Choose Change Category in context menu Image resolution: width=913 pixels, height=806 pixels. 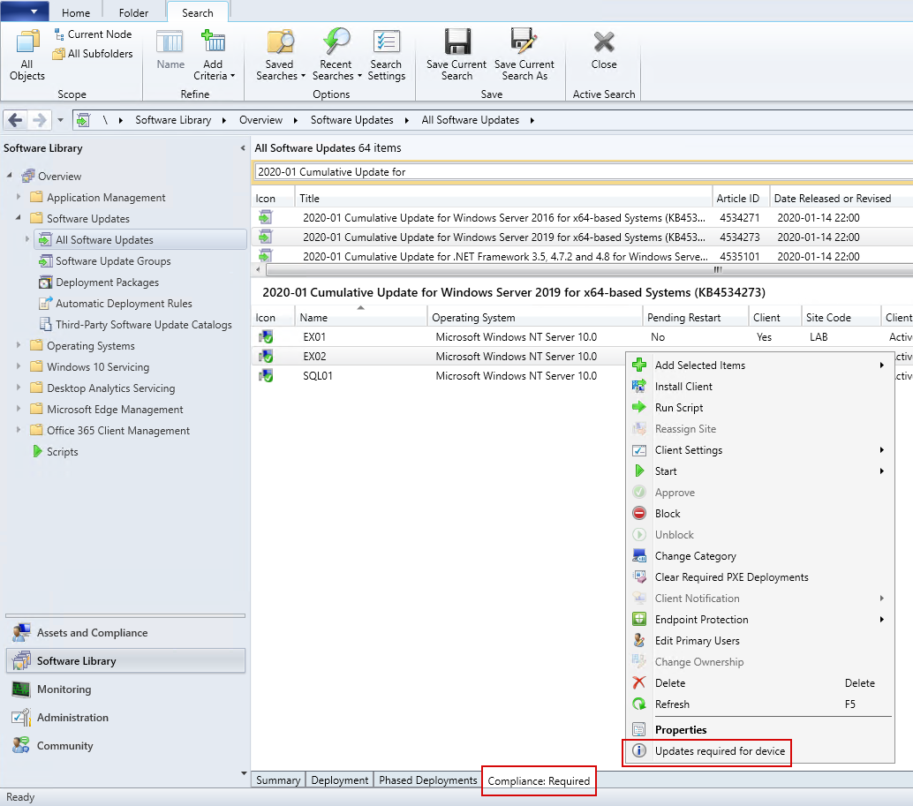click(759, 556)
